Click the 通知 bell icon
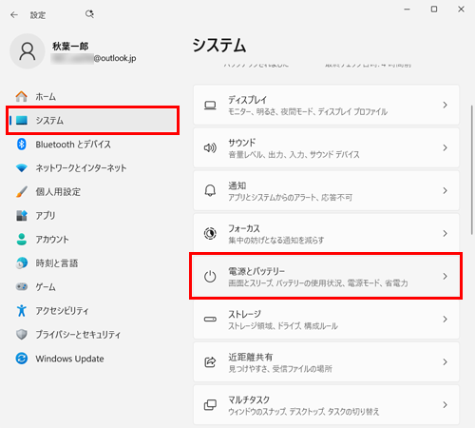475x428 pixels. pos(210,190)
